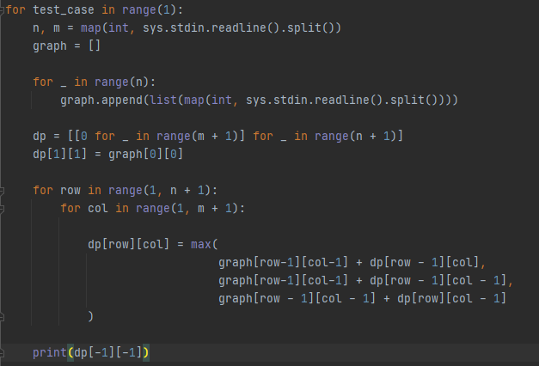Click 'range(1)' in the first line
Viewport: 539px width, 366px height.
click(x=150, y=10)
